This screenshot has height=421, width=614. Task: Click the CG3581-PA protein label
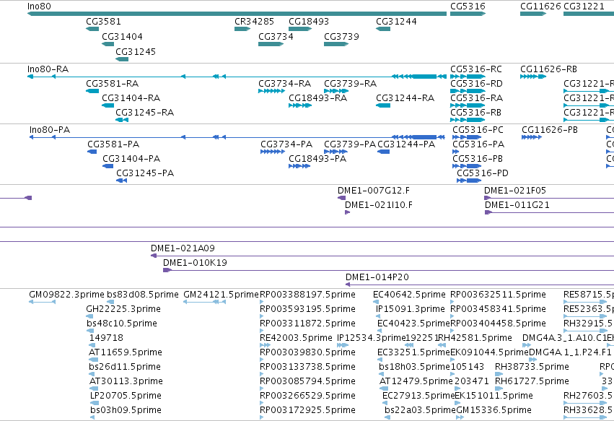[x=113, y=144]
